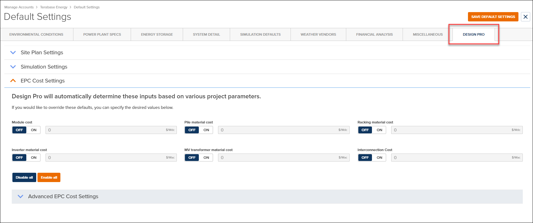Viewport: 533px width, 223px height.
Task: Click OFF for Interconnection Cost
Action: [365, 158]
